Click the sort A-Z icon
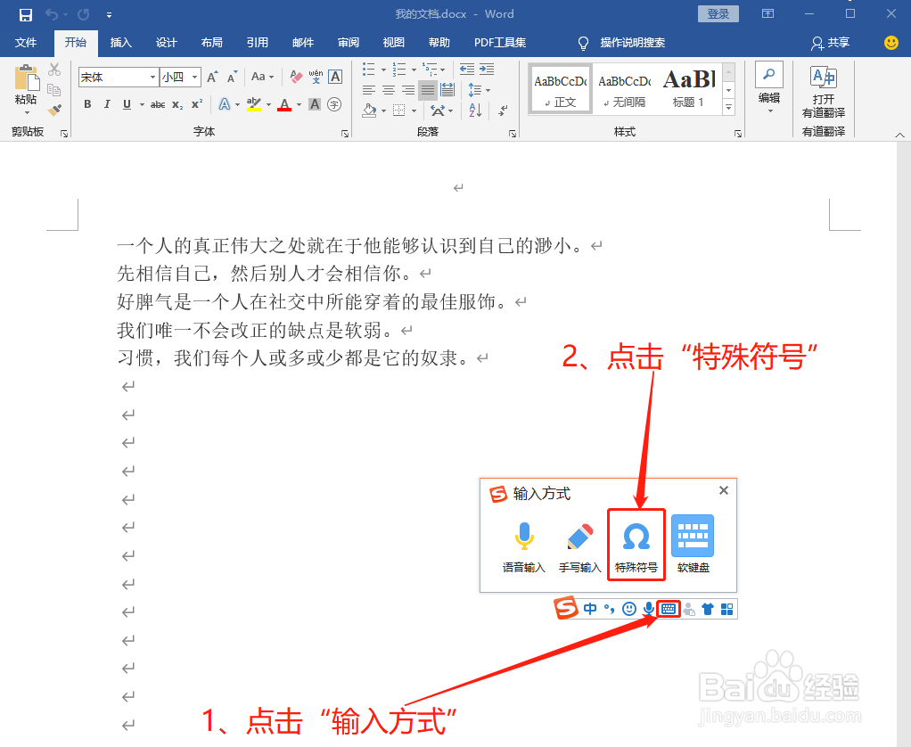 tap(475, 110)
